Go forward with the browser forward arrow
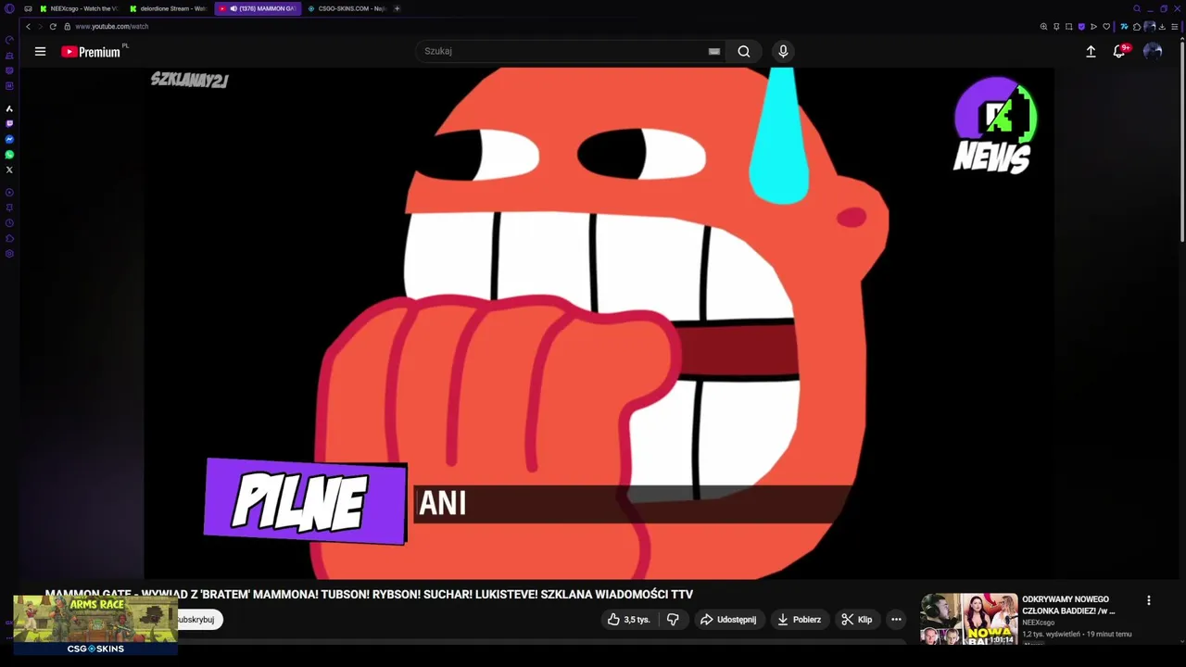The image size is (1186, 667). click(40, 26)
